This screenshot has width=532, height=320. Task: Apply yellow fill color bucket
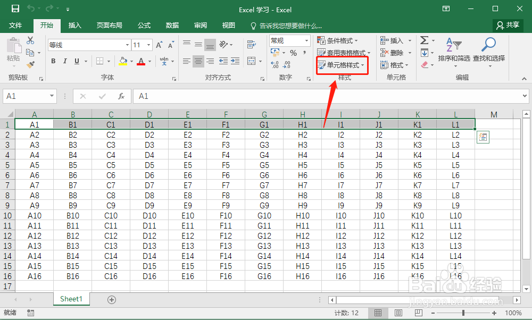tap(123, 61)
